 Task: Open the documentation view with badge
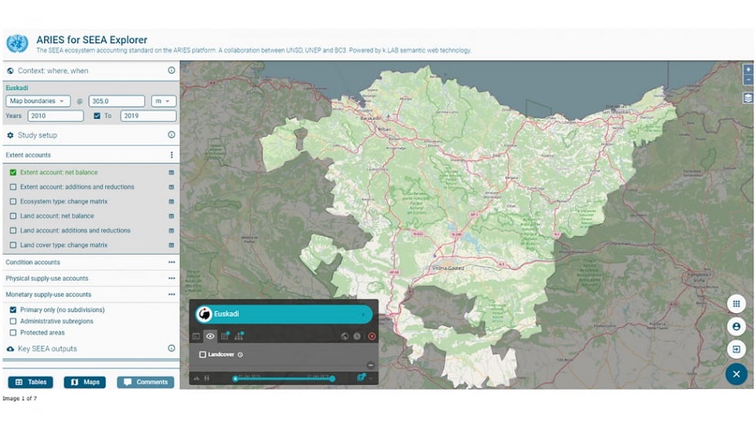click(225, 336)
